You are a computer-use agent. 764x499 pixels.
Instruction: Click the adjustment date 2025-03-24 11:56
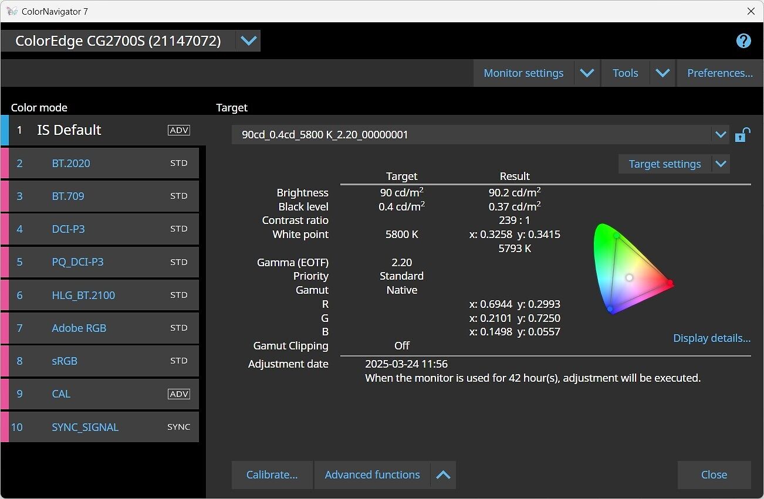(406, 364)
